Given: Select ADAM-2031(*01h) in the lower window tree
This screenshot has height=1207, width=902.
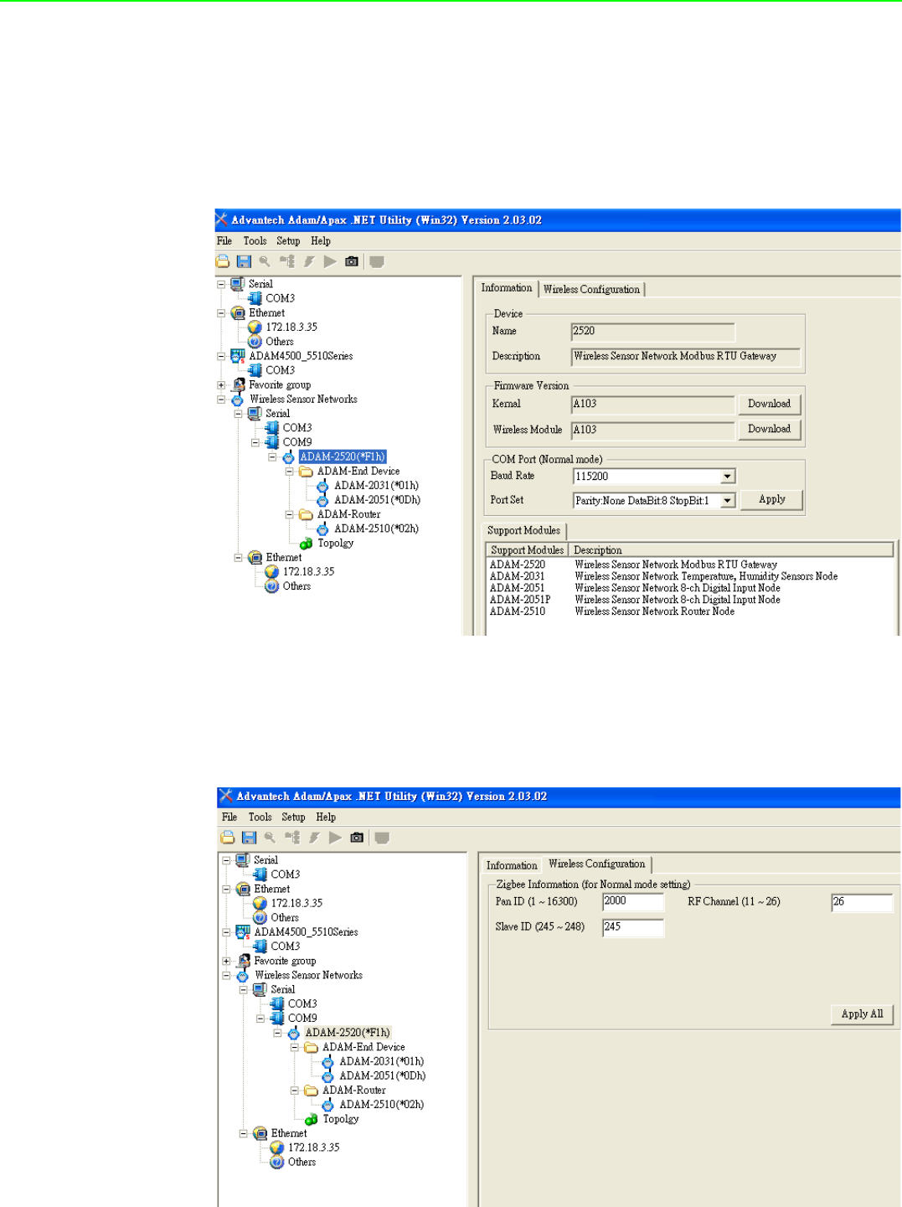Looking at the screenshot, I should 382,1062.
